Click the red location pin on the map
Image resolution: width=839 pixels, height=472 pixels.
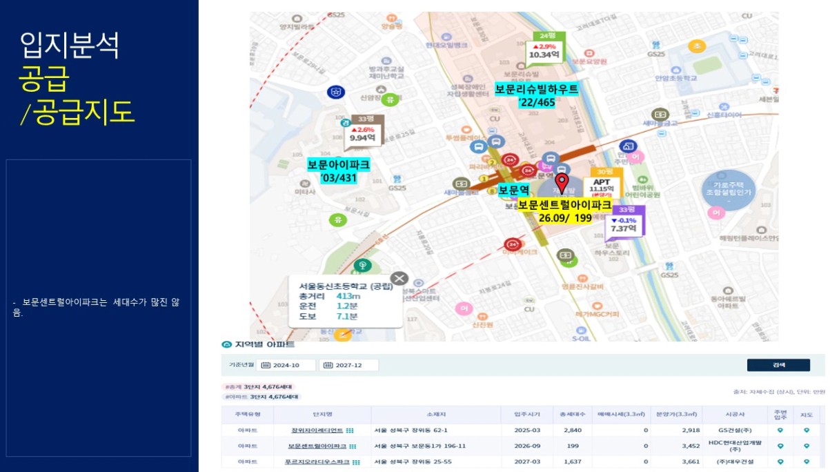(562, 183)
